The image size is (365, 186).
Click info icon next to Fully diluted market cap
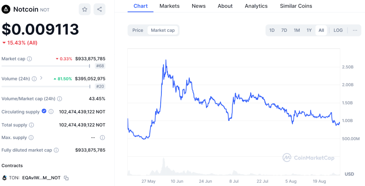56,150
